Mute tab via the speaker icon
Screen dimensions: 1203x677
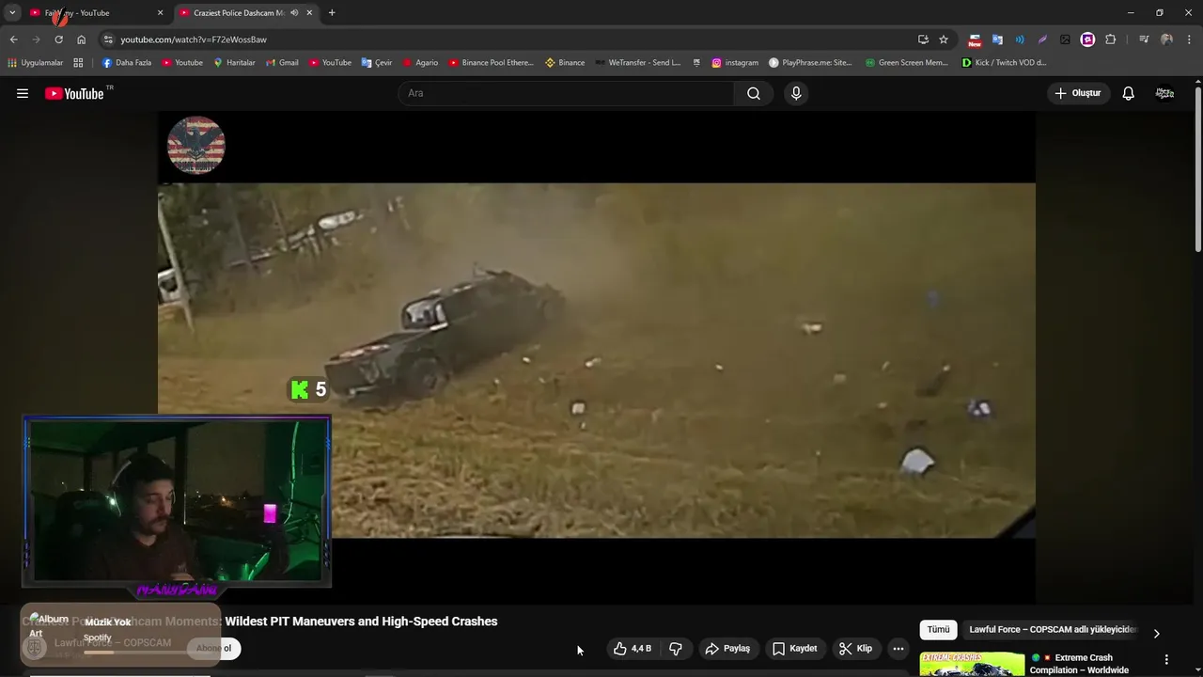(294, 13)
